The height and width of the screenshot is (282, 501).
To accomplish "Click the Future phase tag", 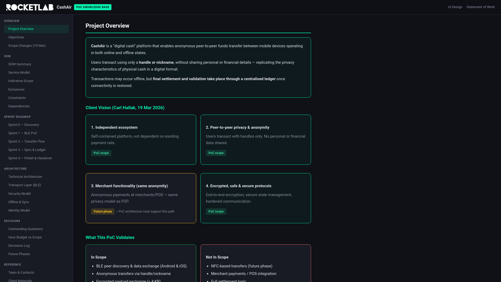I will tap(103, 211).
